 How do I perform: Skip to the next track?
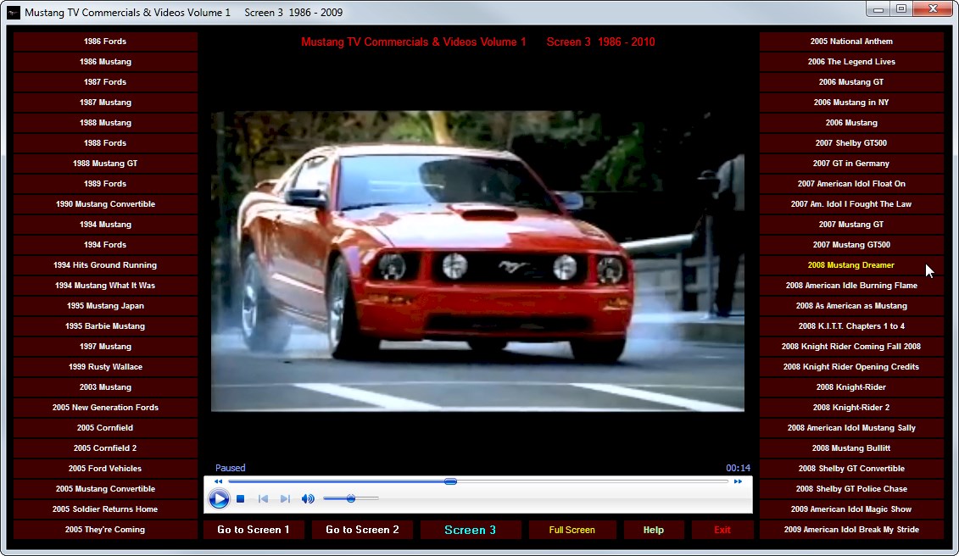coord(285,499)
